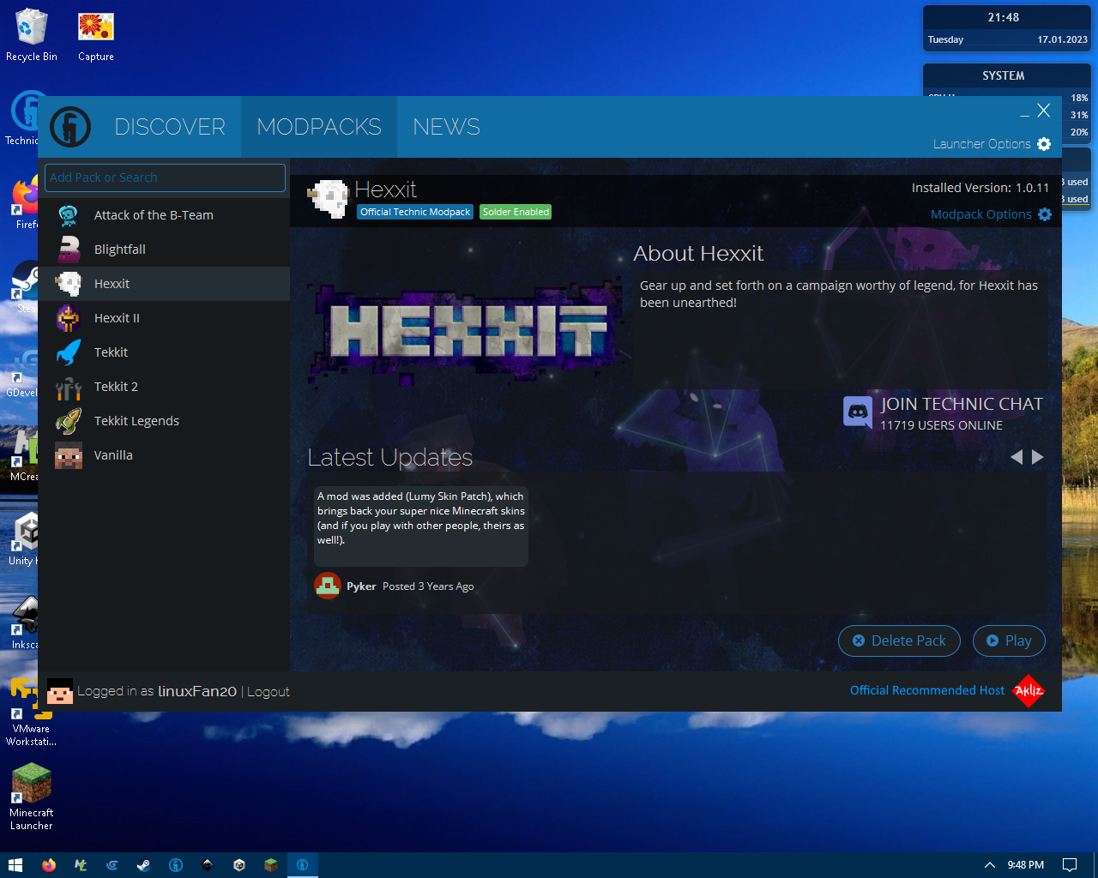Choose the Tekkit Legends pack
This screenshot has width=1098, height=878.
point(136,421)
